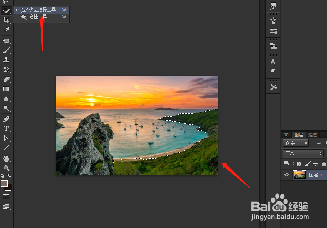Select the History Brush tool
327x228 pixels.
click(x=6, y=70)
